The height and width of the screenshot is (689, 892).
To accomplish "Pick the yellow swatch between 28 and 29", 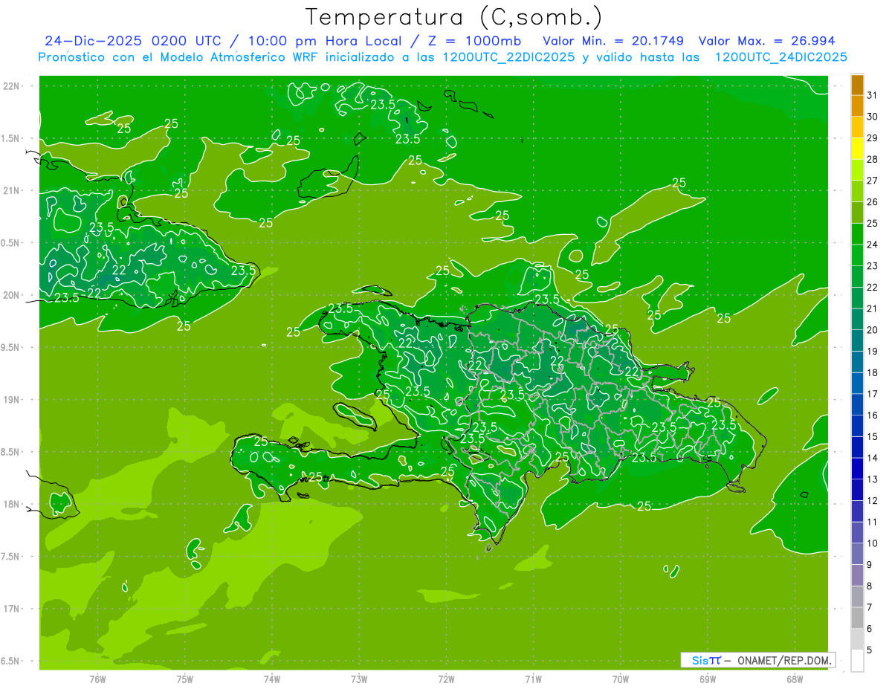I will (x=857, y=149).
